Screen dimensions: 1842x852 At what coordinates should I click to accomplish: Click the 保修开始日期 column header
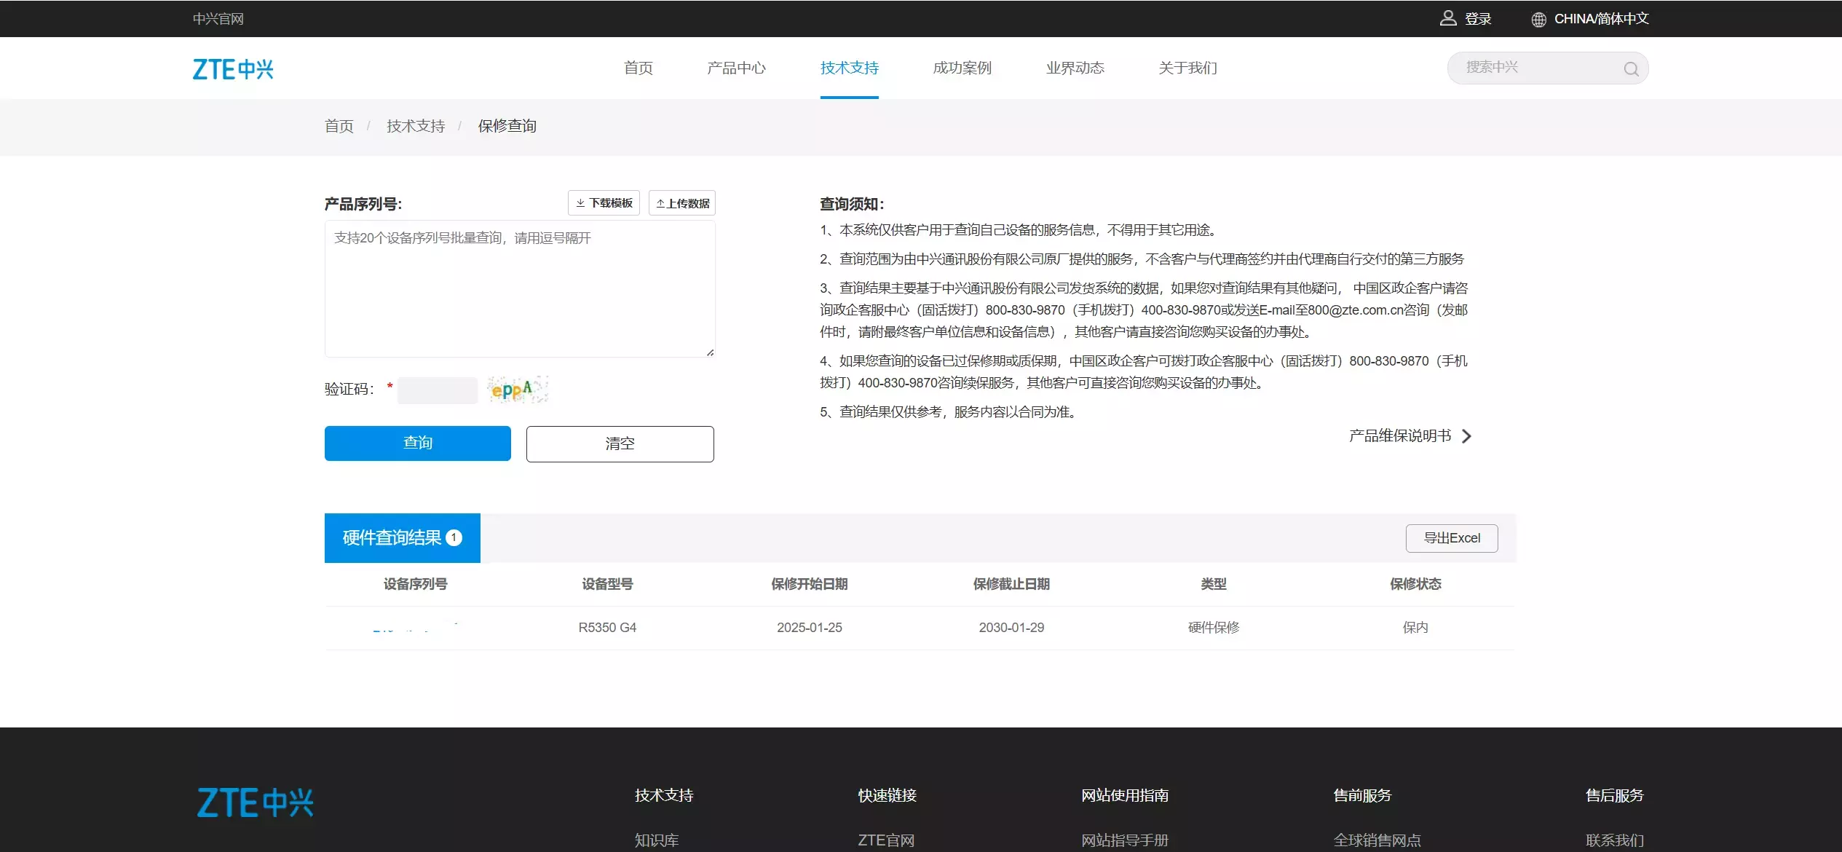809,584
